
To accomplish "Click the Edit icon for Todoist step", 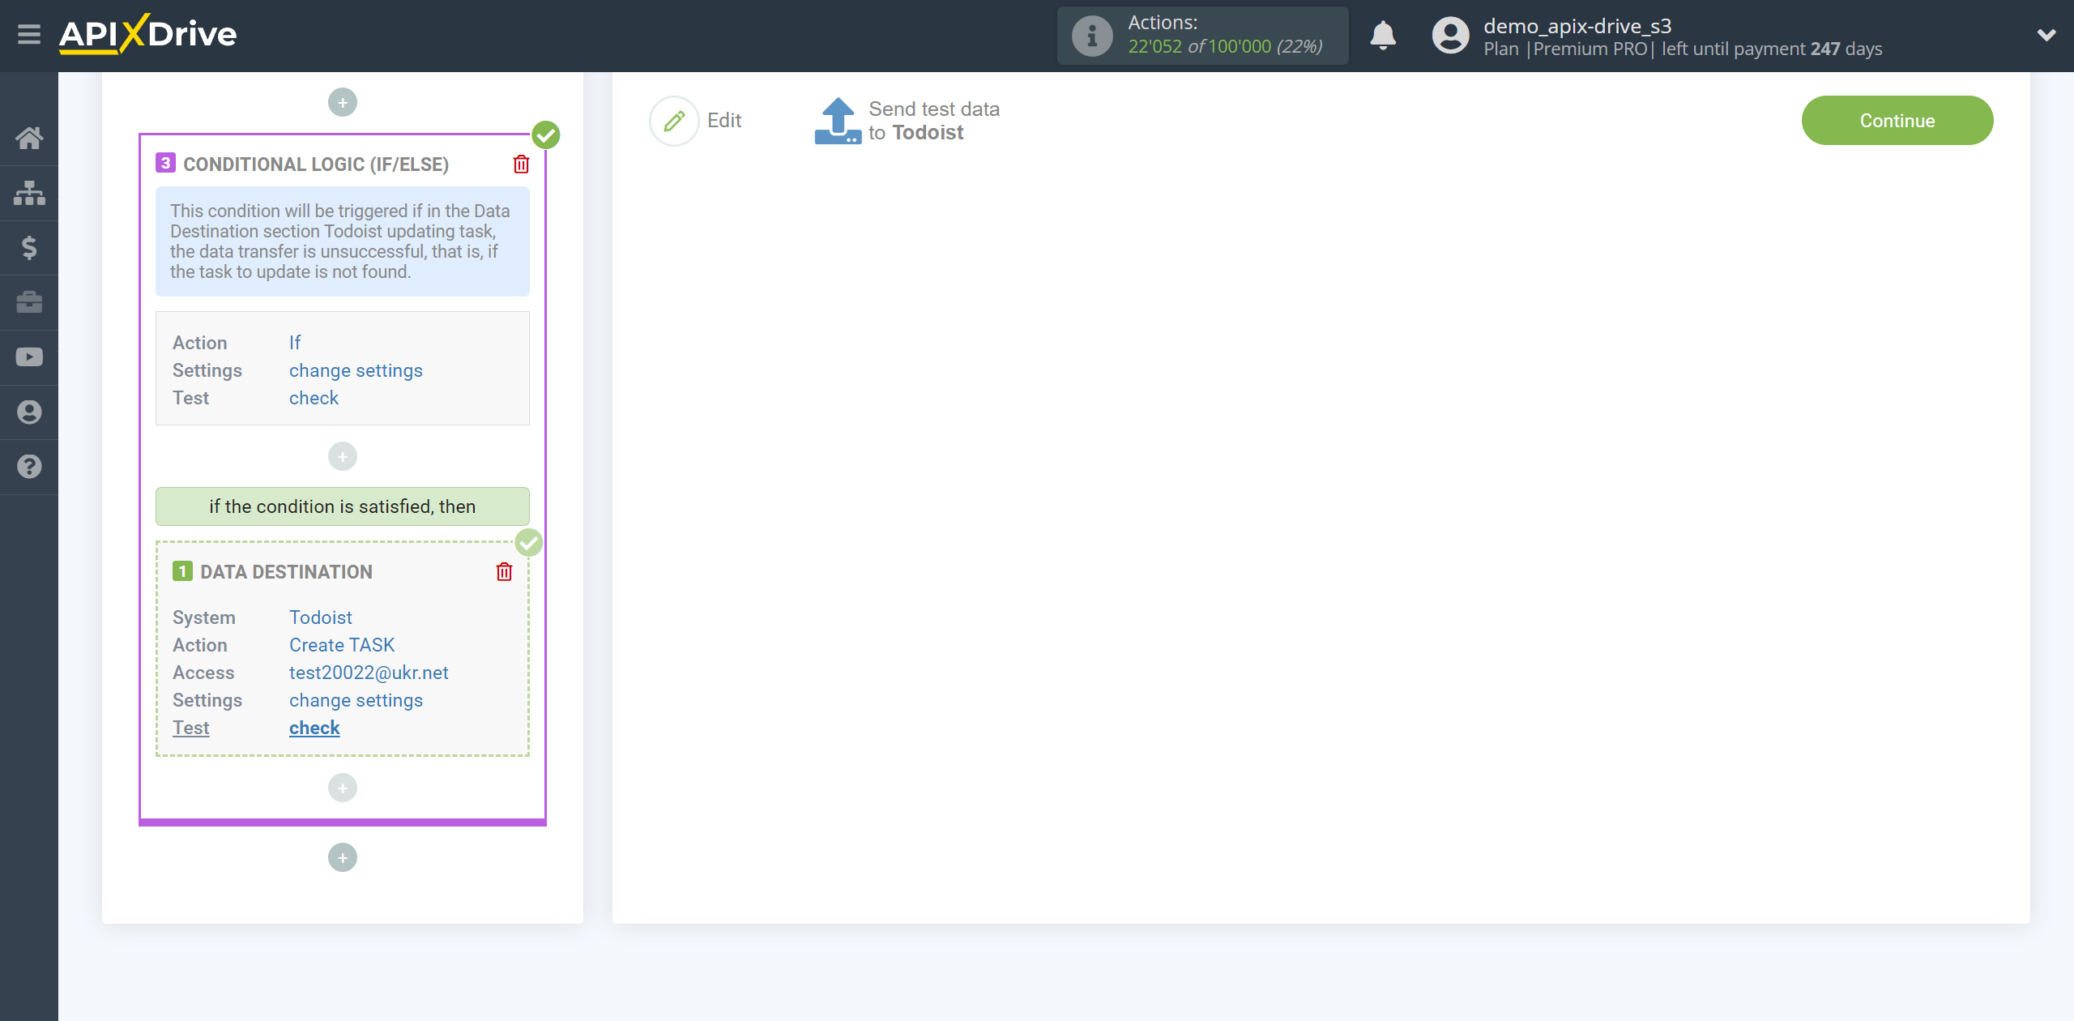I will pos(673,121).
